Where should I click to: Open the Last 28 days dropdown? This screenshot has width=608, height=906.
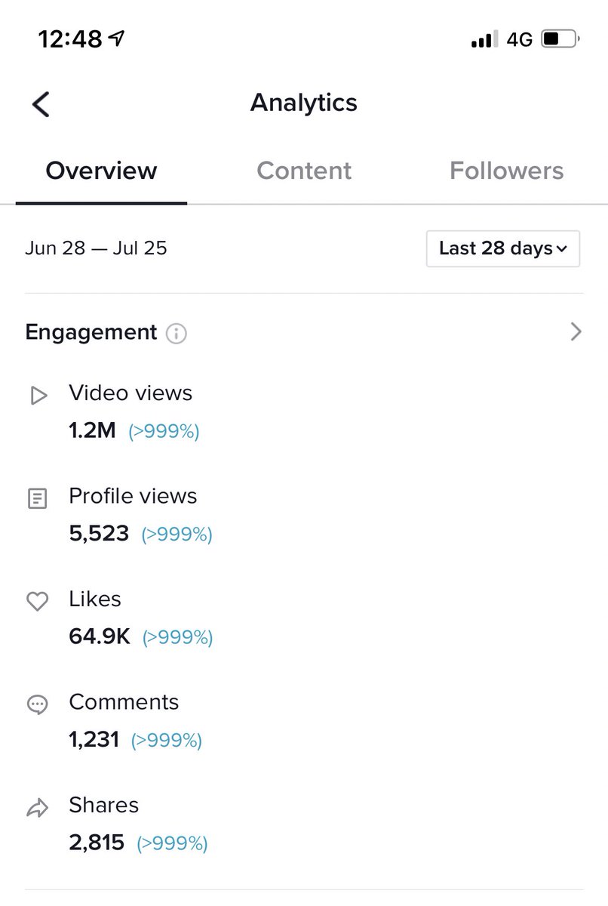coord(503,248)
